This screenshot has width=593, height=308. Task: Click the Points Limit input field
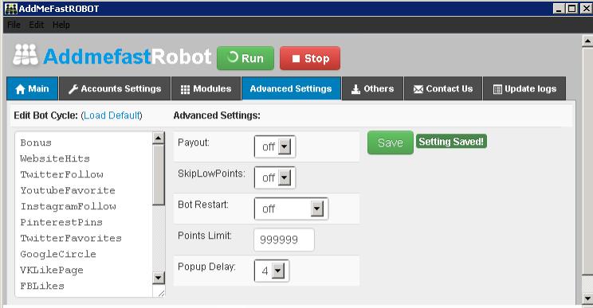tap(284, 240)
